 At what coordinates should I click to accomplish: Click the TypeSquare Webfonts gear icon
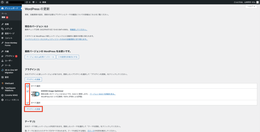coord(2,88)
